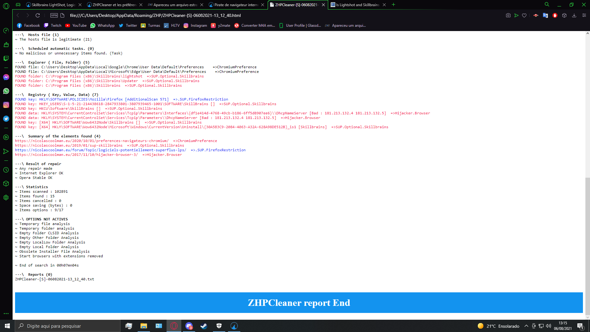Open Steam from the taskbar
The width and height of the screenshot is (590, 332).
point(204,326)
